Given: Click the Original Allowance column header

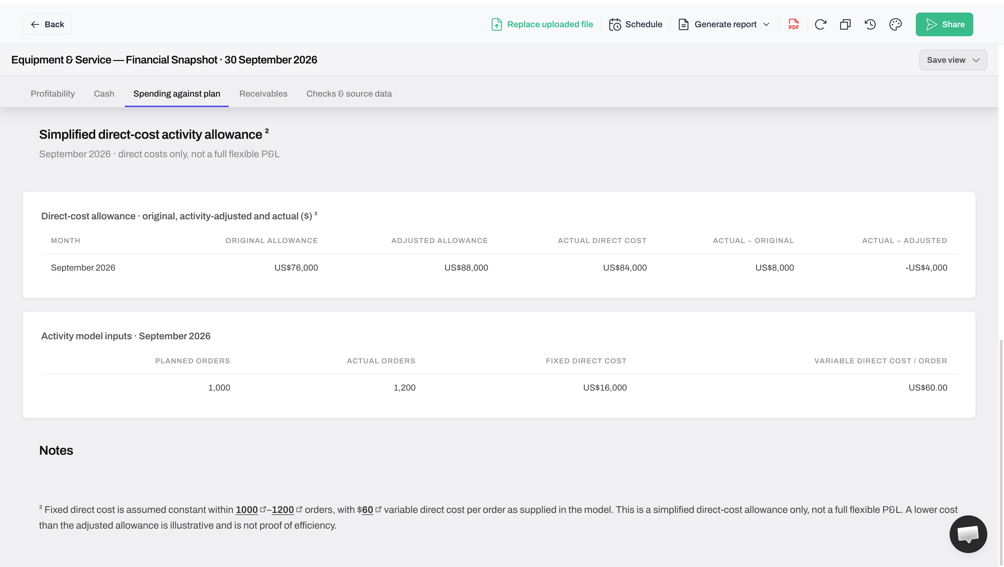Looking at the screenshot, I should [x=271, y=241].
